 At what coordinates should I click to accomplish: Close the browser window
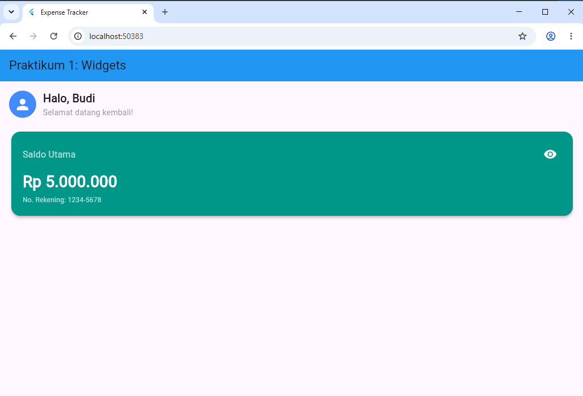click(x=571, y=12)
